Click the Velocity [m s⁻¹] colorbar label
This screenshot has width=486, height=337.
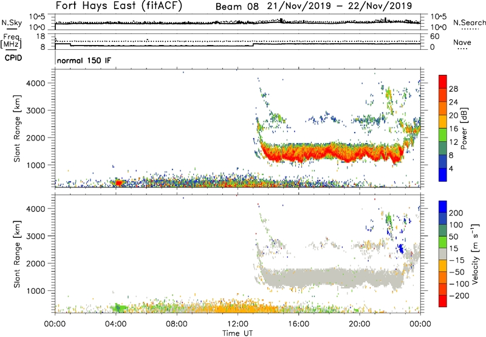click(475, 254)
